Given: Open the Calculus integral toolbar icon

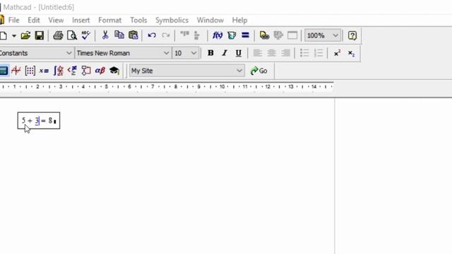Looking at the screenshot, I should click(58, 71).
